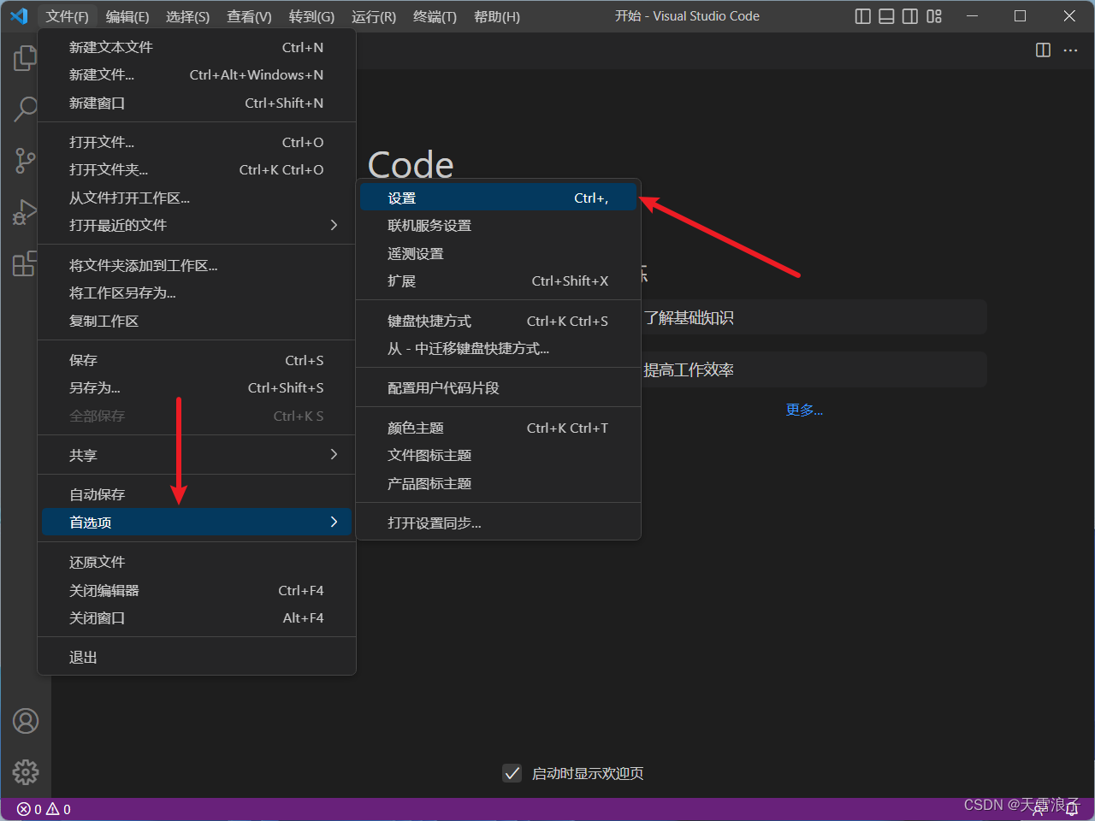Click split editor right icon
This screenshot has height=821, width=1095.
pos(1043,50)
